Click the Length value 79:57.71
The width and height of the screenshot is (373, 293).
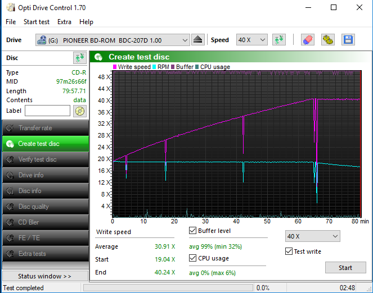click(74, 91)
